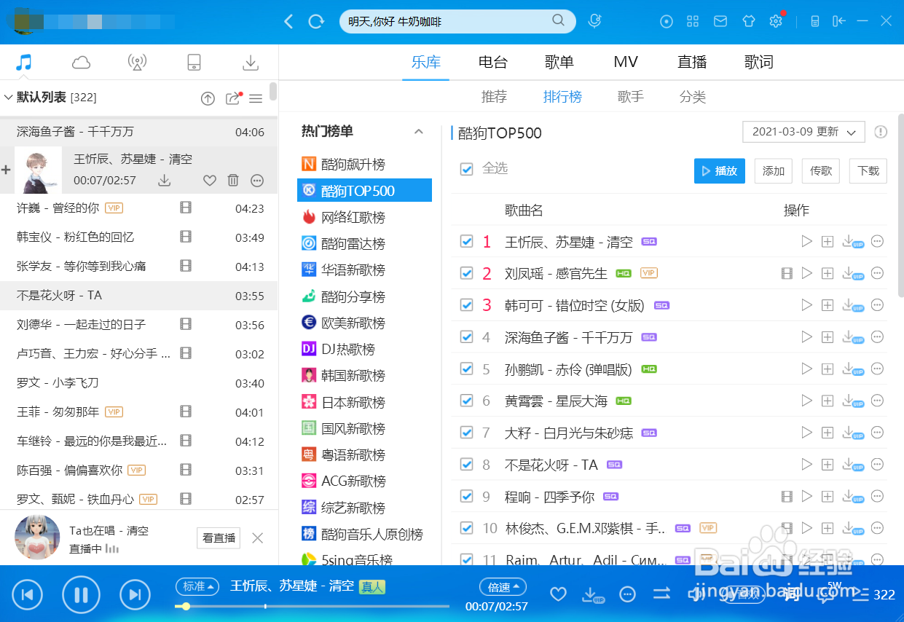The width and height of the screenshot is (904, 622).
Task: Open the mobile device sidebar icon
Action: 194,63
